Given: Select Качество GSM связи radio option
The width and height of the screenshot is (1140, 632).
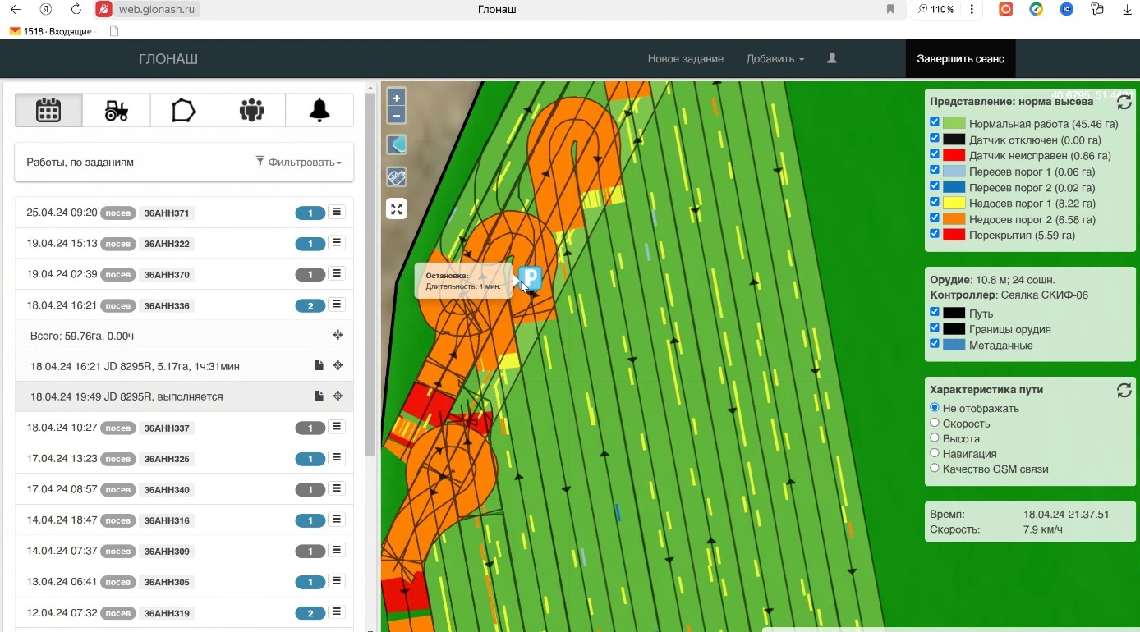Looking at the screenshot, I should pyautogui.click(x=935, y=468).
